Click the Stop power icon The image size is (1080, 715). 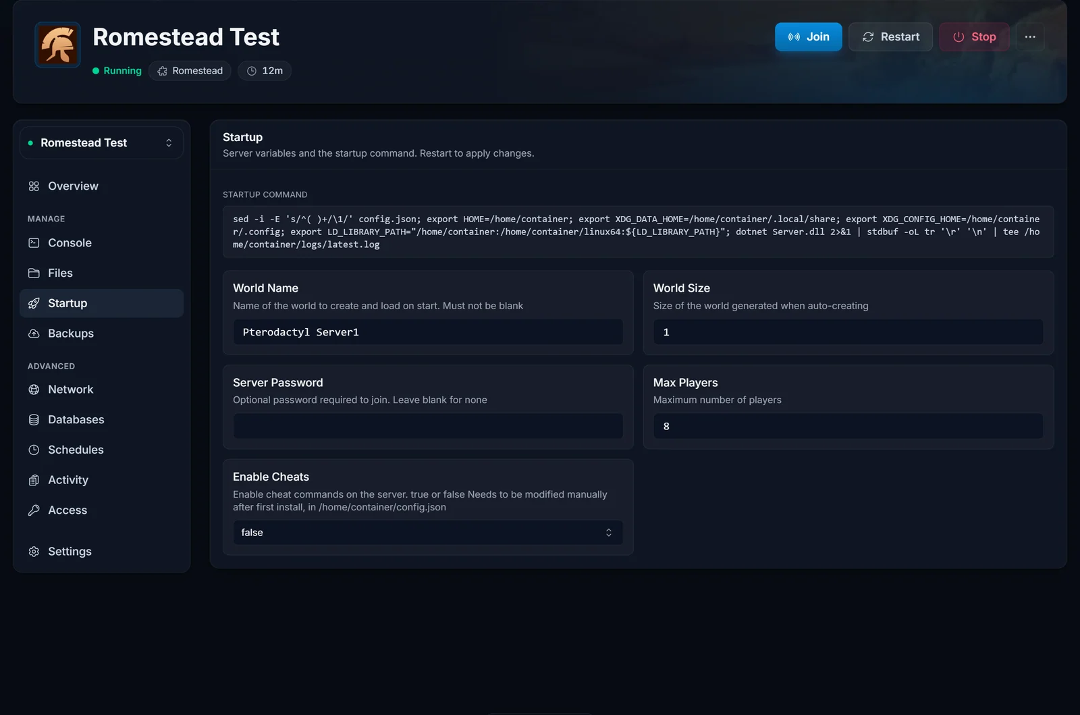click(x=959, y=37)
